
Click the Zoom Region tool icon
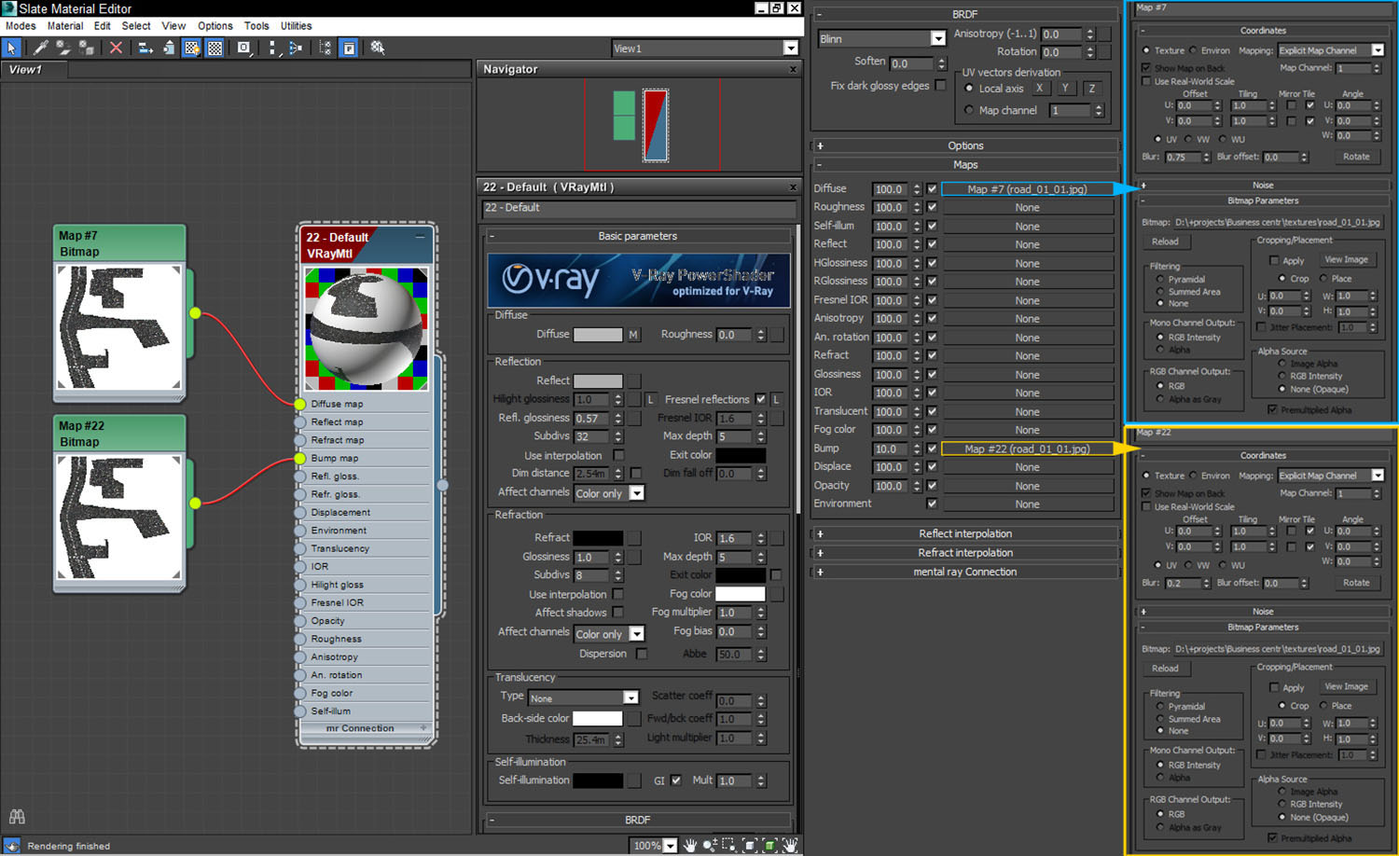(729, 845)
